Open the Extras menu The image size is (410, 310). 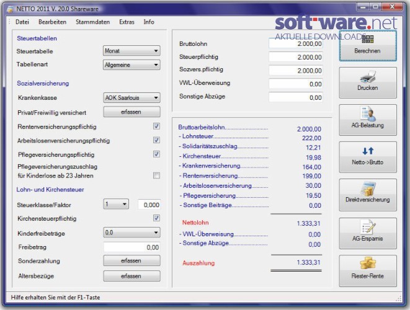click(x=127, y=22)
